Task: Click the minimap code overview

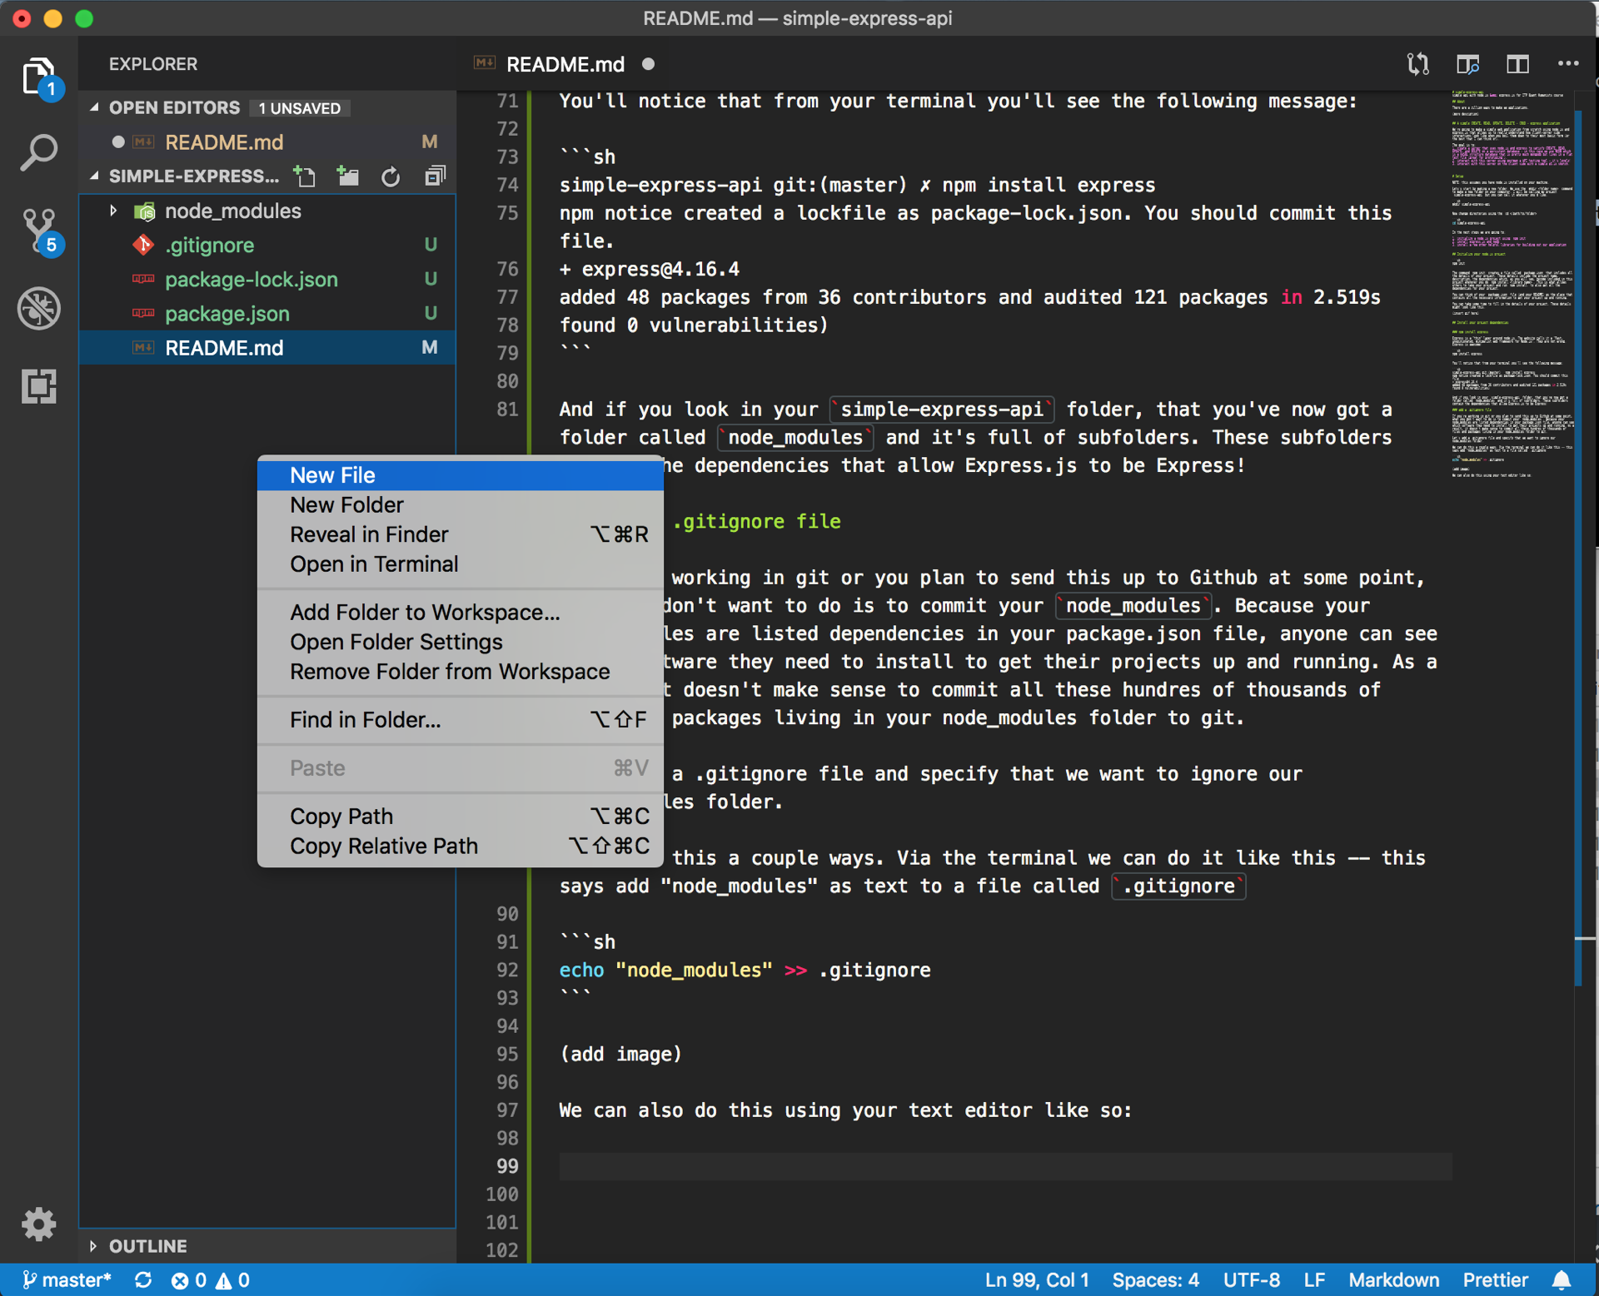Action: 1512,283
